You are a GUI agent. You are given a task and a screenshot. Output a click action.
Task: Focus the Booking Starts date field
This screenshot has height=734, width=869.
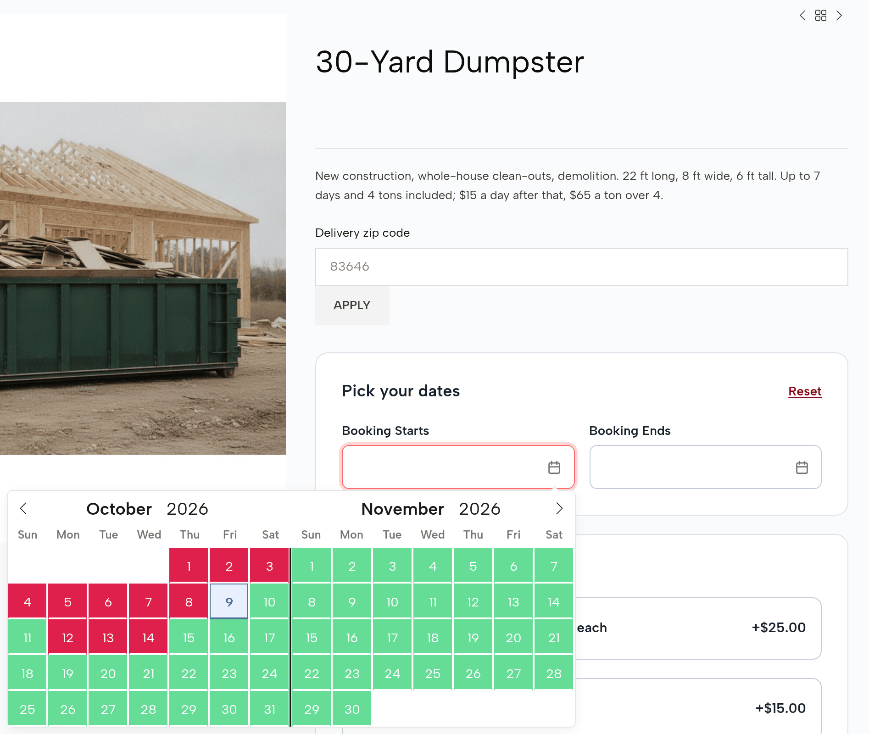tap(458, 467)
